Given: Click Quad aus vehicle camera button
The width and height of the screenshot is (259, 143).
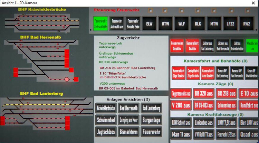Looking at the screenshot, I should (x=249, y=134).
